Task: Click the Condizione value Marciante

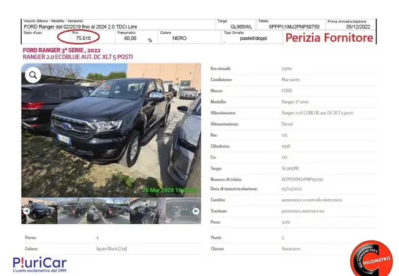Action: [291, 80]
